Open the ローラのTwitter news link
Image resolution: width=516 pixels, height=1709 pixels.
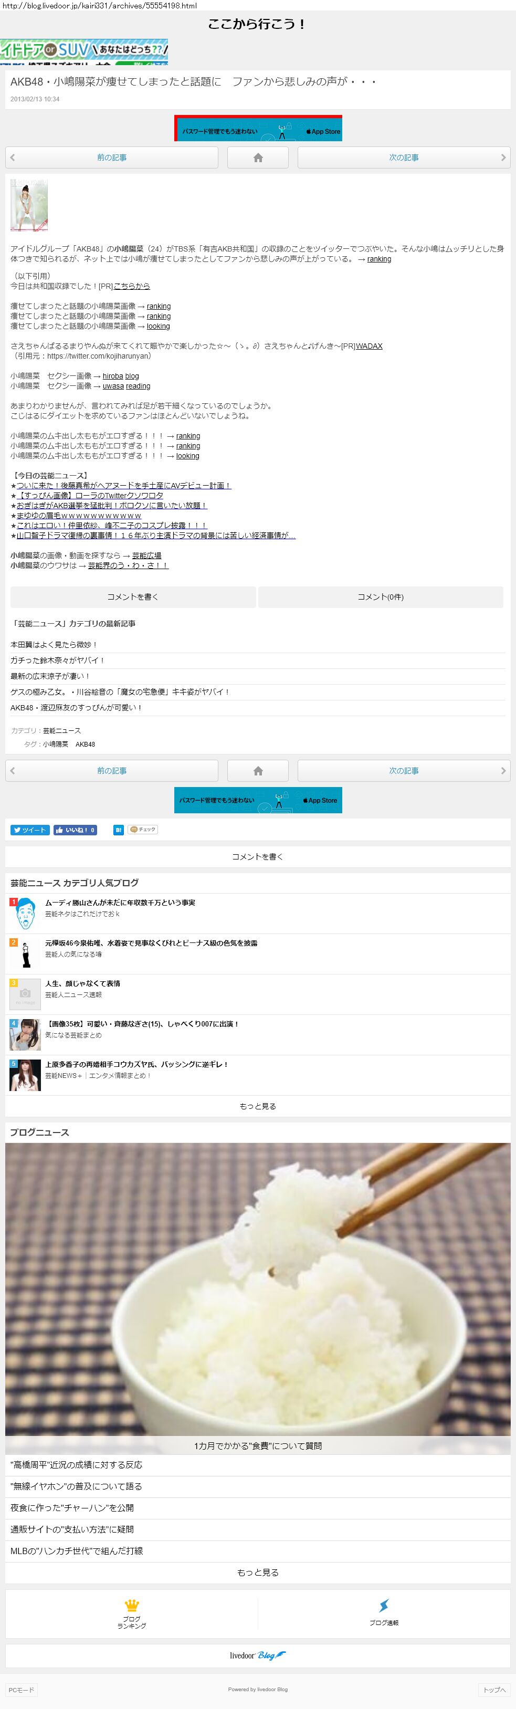coord(90,495)
